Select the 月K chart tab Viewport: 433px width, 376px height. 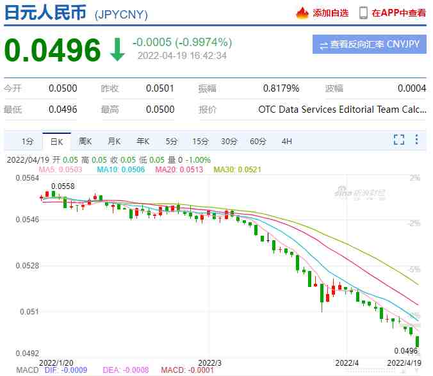(x=114, y=142)
